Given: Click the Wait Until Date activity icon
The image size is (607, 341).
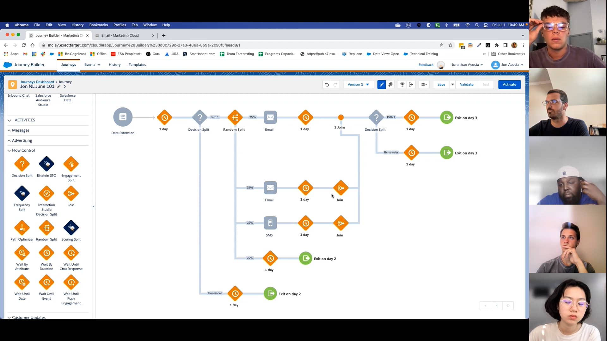Looking at the screenshot, I should pyautogui.click(x=22, y=282).
